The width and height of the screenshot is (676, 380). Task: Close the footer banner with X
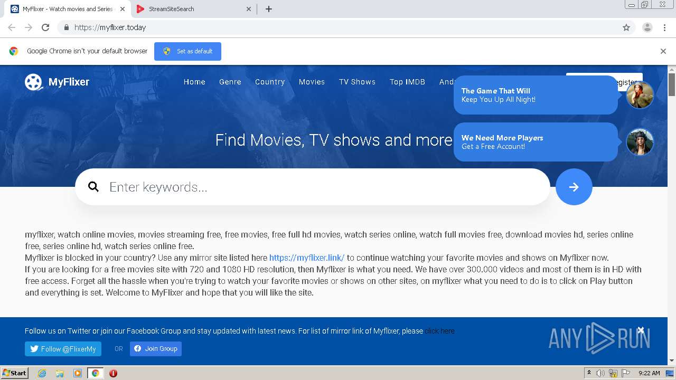click(641, 330)
